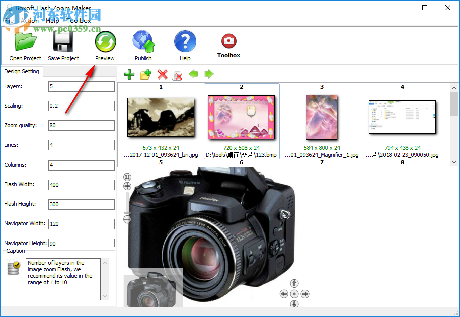Switch to the Design Setting tab
The image size is (460, 317).
click(22, 71)
